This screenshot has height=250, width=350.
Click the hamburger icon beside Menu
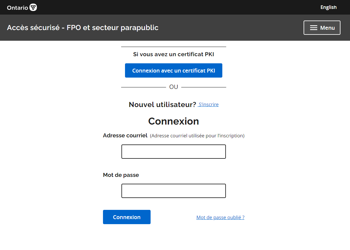313,28
